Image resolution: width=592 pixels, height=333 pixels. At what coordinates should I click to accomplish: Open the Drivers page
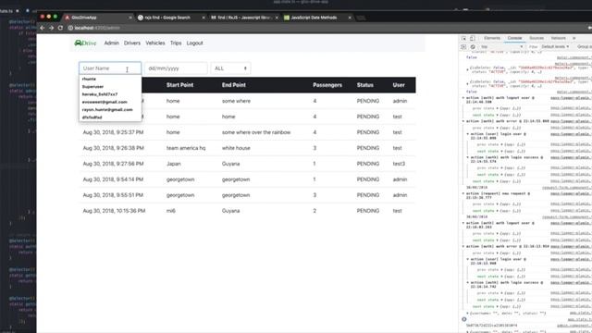pyautogui.click(x=132, y=43)
